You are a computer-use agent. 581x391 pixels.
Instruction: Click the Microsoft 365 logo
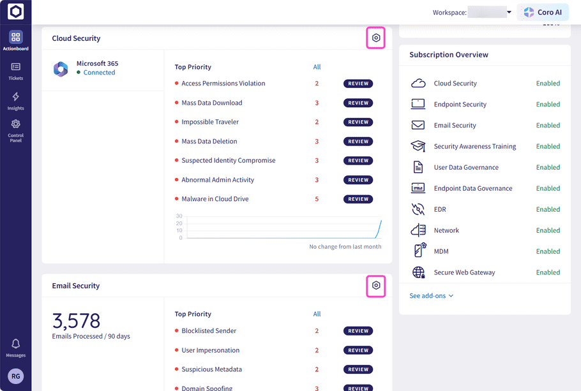(x=61, y=68)
